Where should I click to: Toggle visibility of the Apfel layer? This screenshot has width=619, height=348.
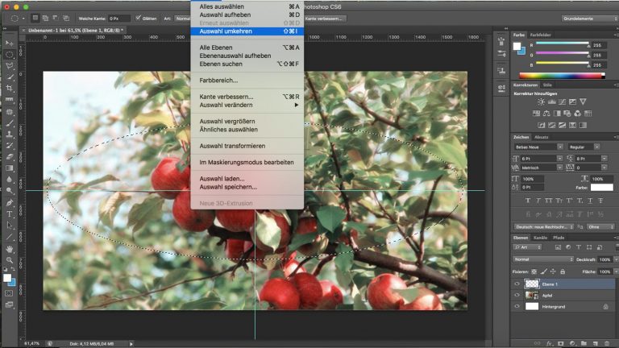point(517,296)
